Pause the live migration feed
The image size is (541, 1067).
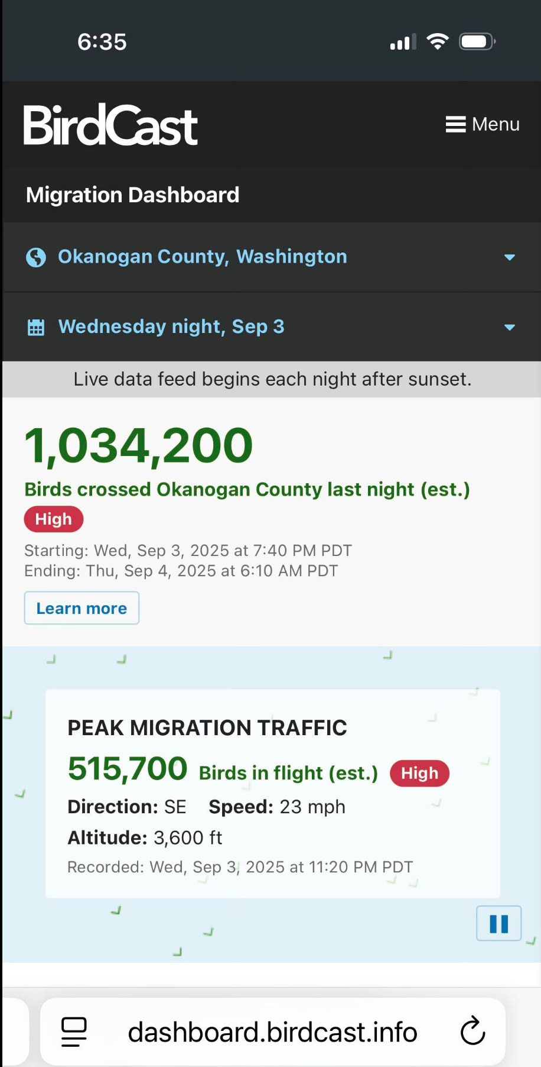click(498, 923)
